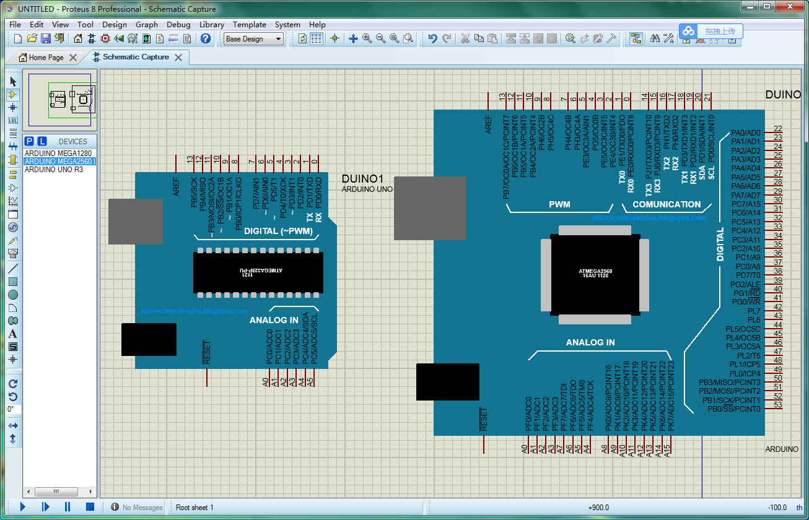Click the Baidu cloud upload button
This screenshot has height=520, width=809.
click(x=711, y=31)
